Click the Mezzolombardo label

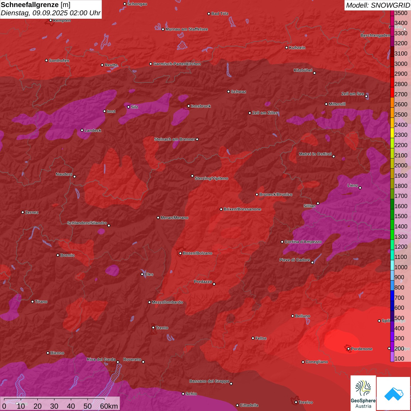[167, 302]
